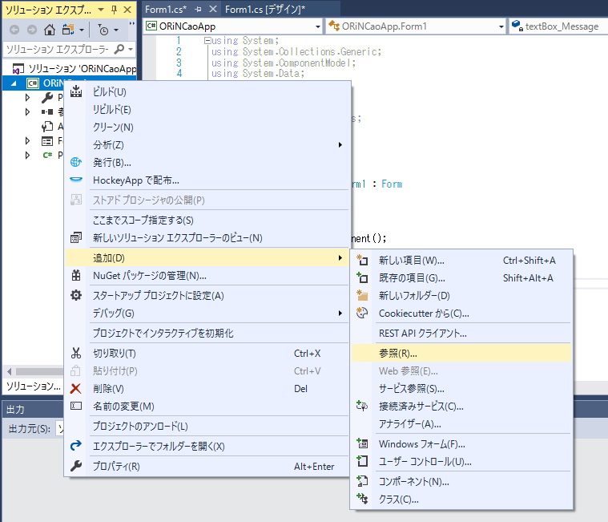This screenshot has width=608, height=522.
Task: Switch to Form1.cs* code tab
Action: tap(166, 10)
